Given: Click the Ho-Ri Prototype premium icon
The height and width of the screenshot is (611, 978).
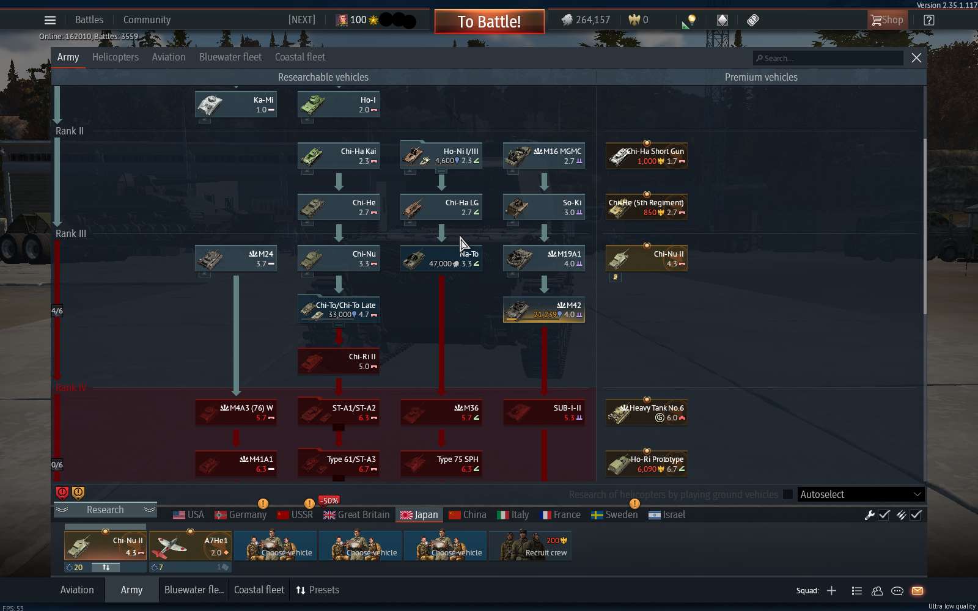Looking at the screenshot, I should tap(620, 464).
